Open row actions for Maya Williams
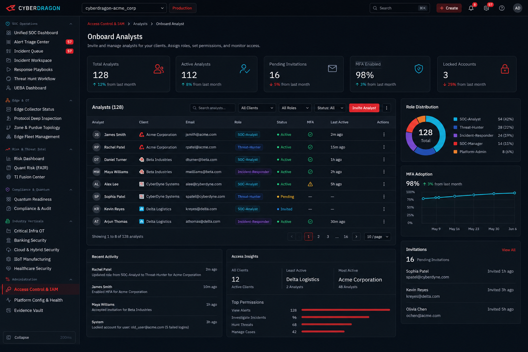Screen dimensions: 528x352 click(384, 172)
